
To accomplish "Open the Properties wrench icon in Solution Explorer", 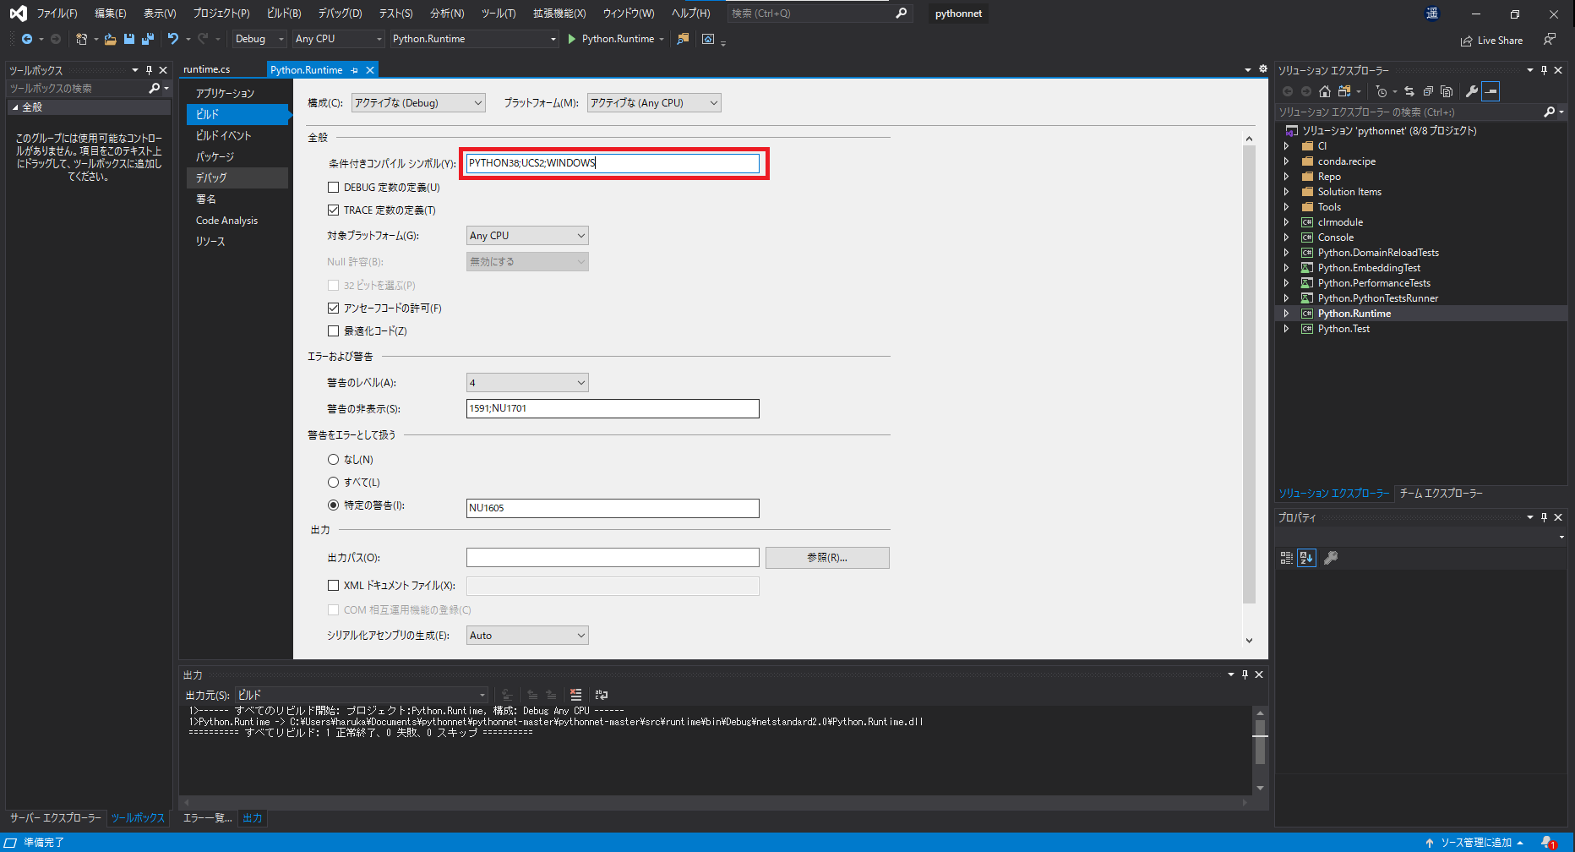I will click(x=1471, y=91).
